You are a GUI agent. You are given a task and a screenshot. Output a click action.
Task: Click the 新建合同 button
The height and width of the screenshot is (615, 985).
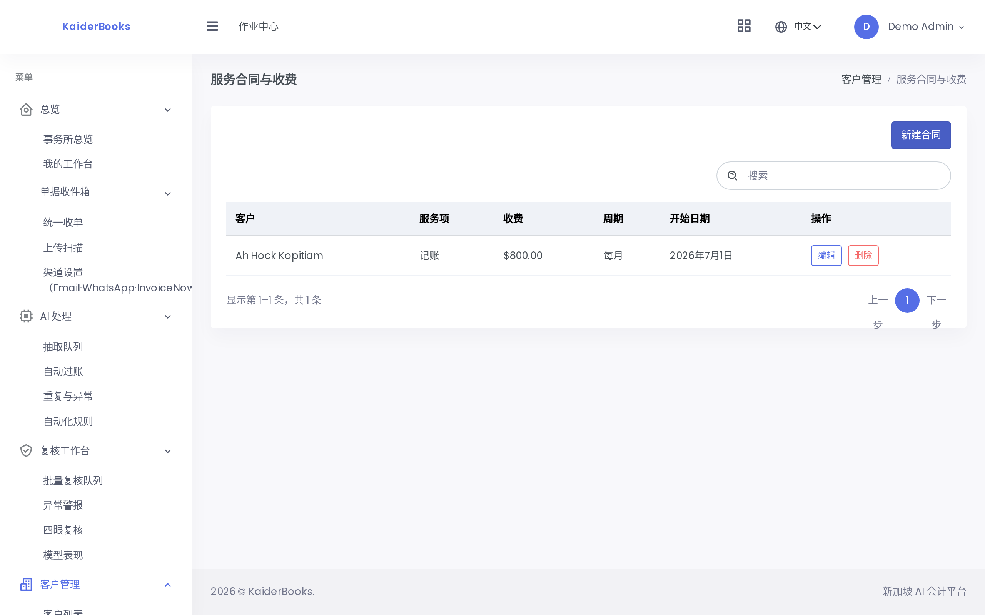point(921,135)
